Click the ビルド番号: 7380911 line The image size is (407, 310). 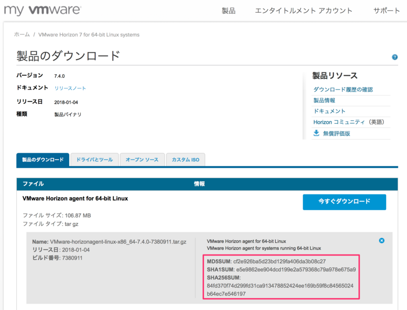pyautogui.click(x=57, y=258)
